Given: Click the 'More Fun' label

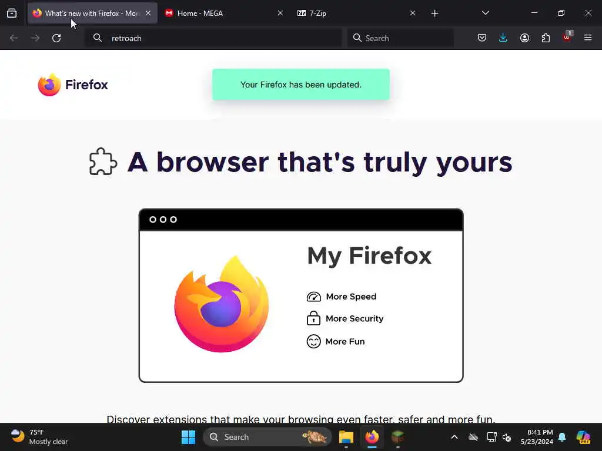Looking at the screenshot, I should click(x=345, y=341).
